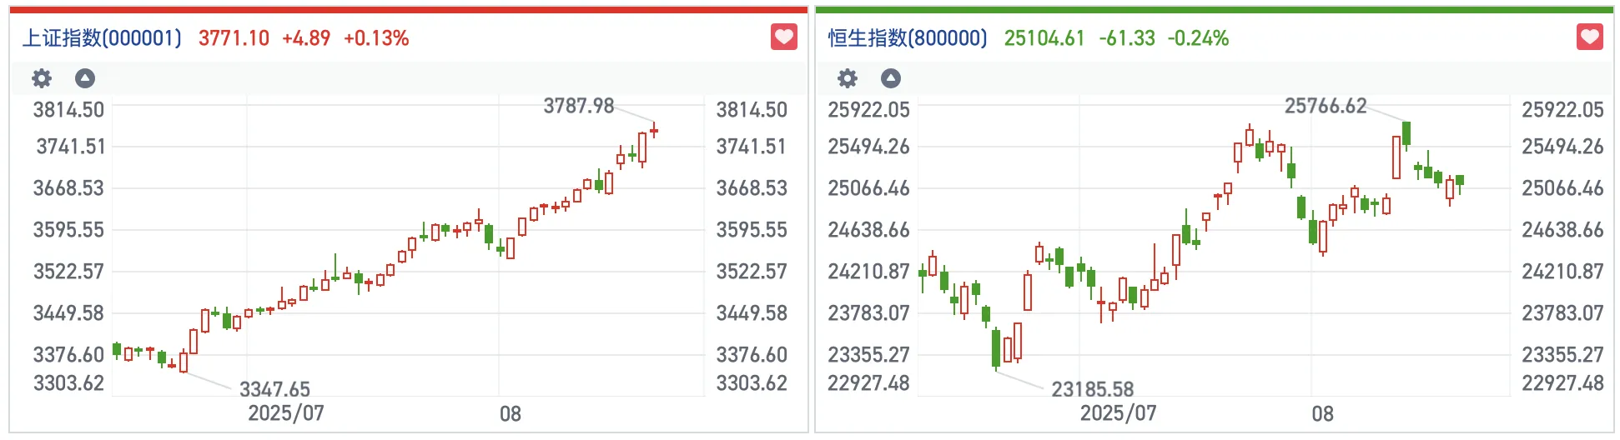1620x440 pixels.
Task: Click the 2025/07 date label on 上证指数 chart
Action: coord(285,413)
